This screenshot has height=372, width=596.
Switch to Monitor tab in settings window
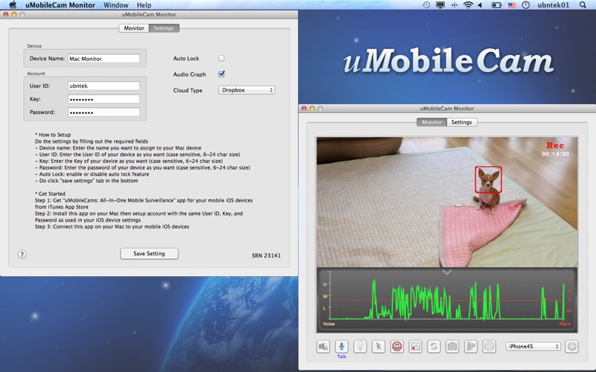click(x=134, y=28)
